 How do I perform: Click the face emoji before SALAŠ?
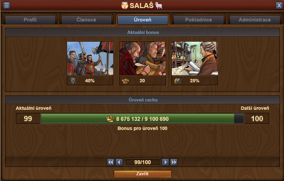point(124,6)
